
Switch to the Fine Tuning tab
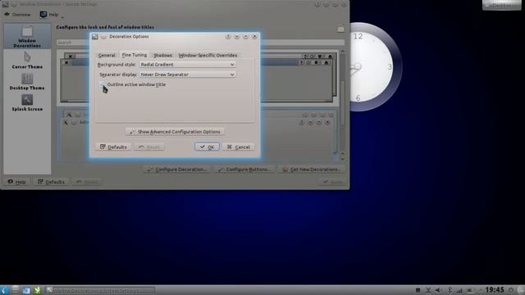pos(134,55)
